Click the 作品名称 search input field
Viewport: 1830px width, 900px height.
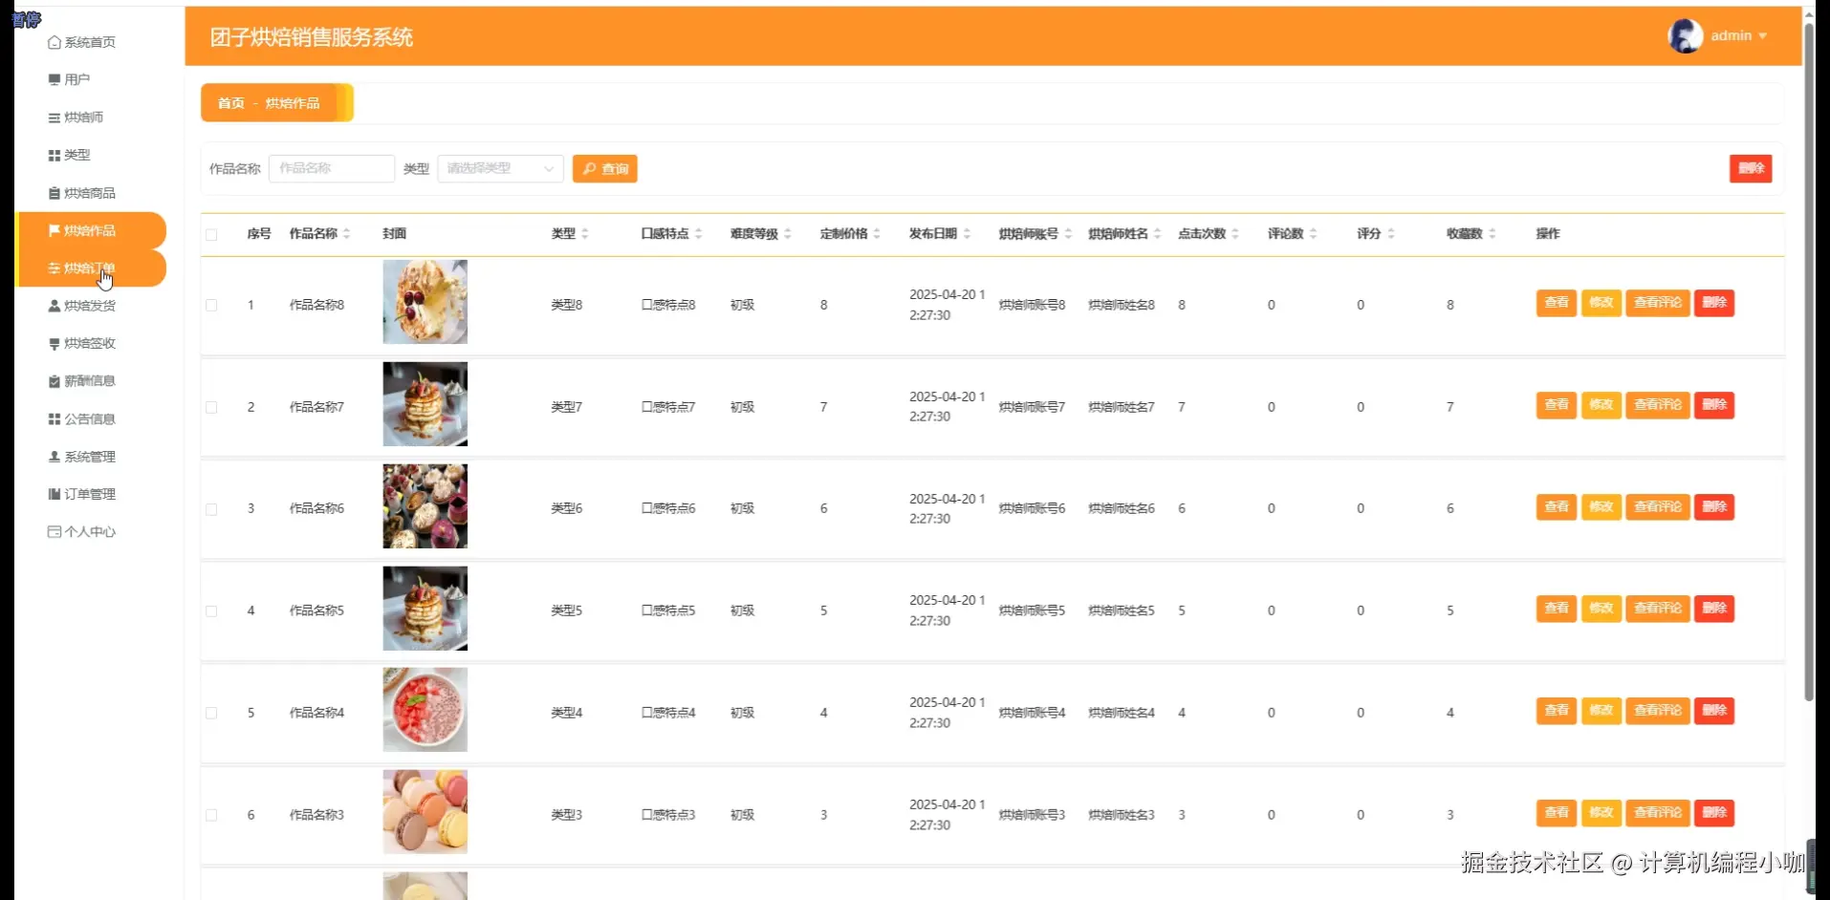(332, 169)
